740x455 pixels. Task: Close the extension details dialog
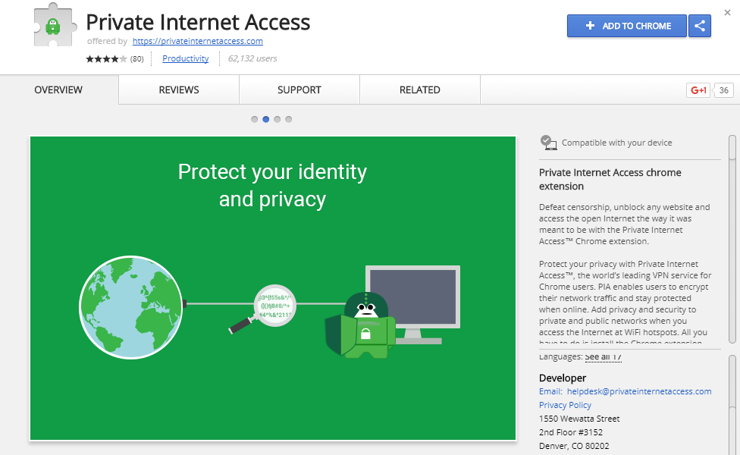(x=727, y=13)
